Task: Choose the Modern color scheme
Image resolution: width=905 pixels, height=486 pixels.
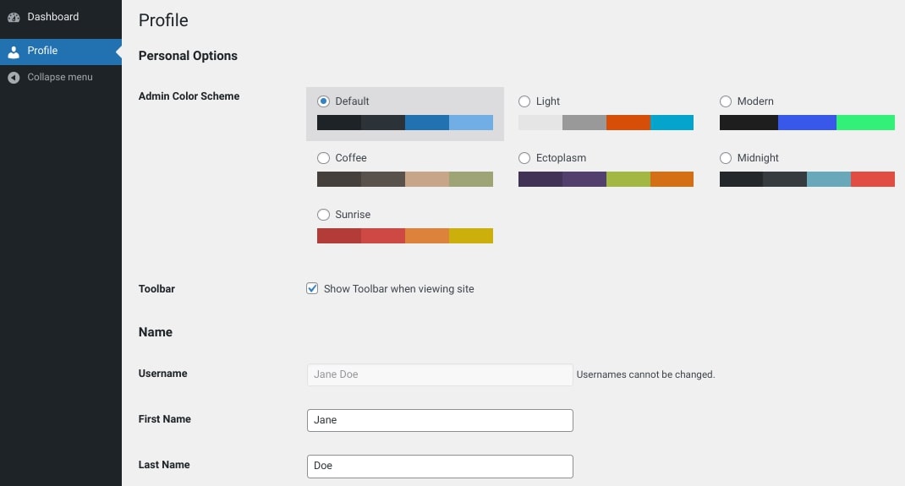Action: pos(726,101)
